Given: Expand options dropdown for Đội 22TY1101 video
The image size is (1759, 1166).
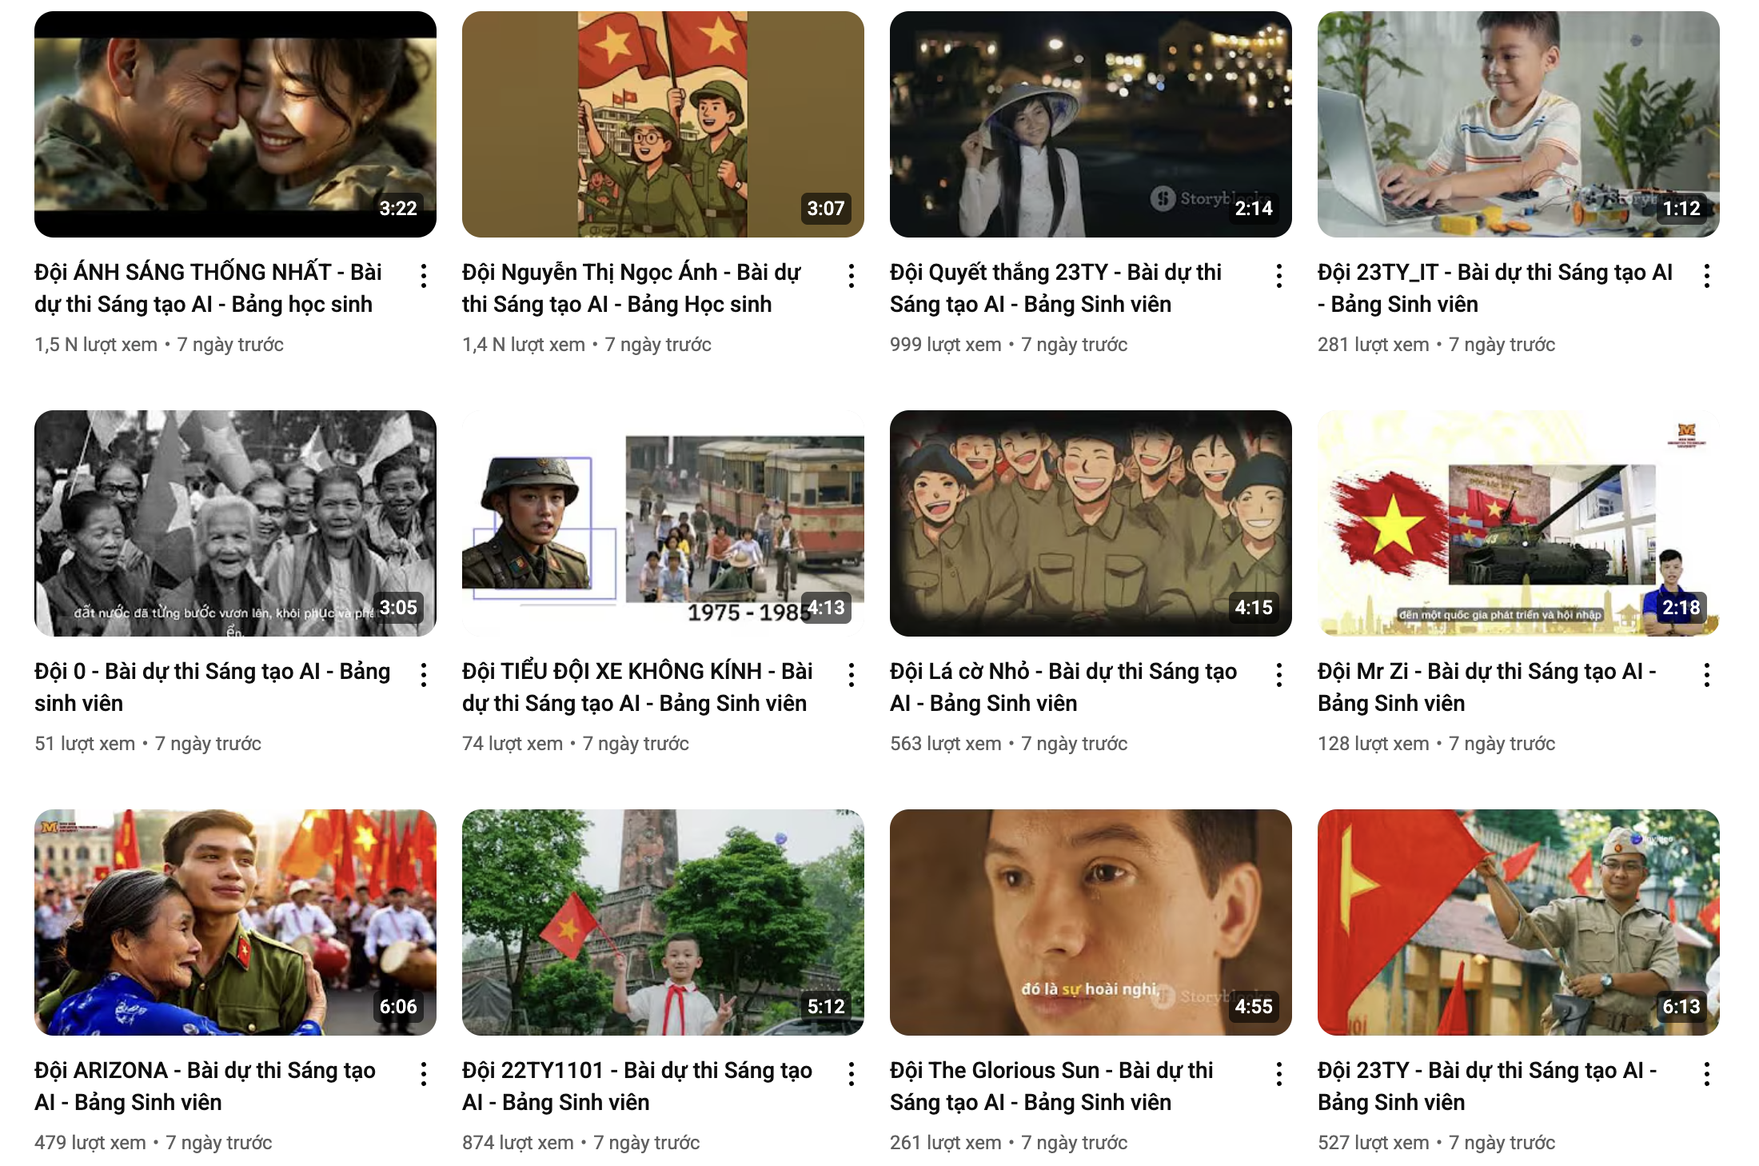Looking at the screenshot, I should (852, 1074).
